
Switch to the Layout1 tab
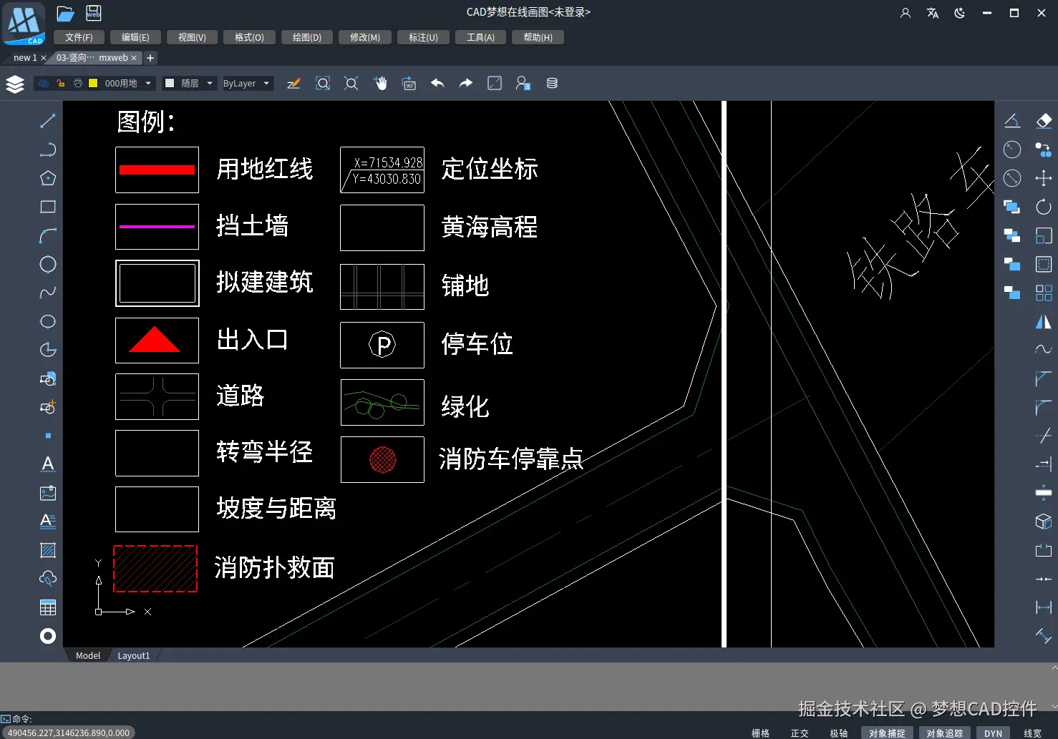[x=133, y=655]
